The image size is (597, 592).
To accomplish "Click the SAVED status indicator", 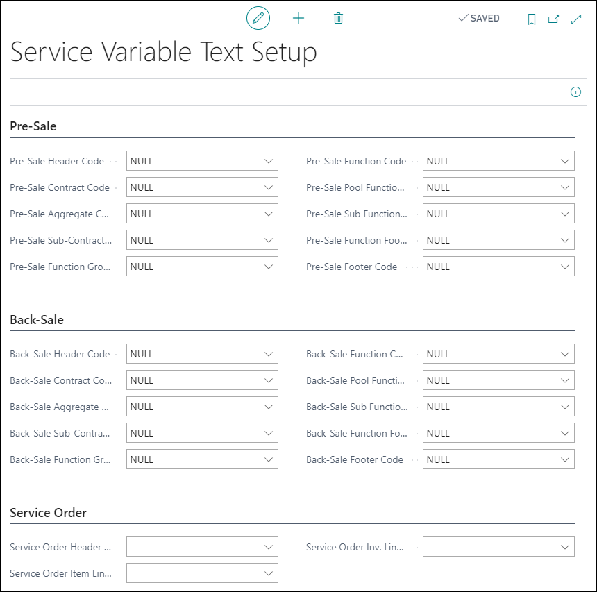I will pyautogui.click(x=479, y=18).
